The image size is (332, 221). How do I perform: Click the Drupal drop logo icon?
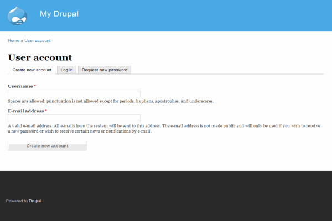[18, 15]
